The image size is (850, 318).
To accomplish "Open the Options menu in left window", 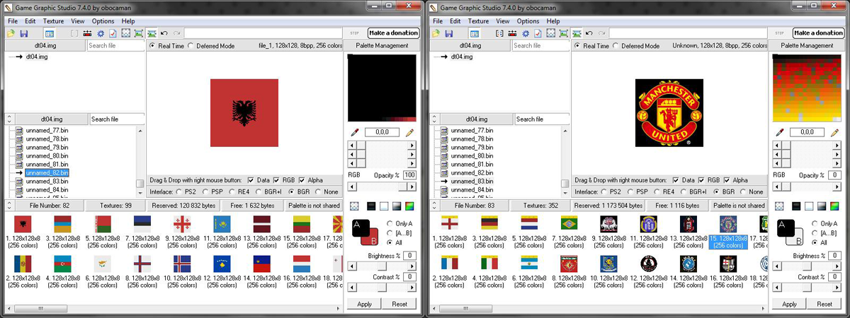I will 103,21.
